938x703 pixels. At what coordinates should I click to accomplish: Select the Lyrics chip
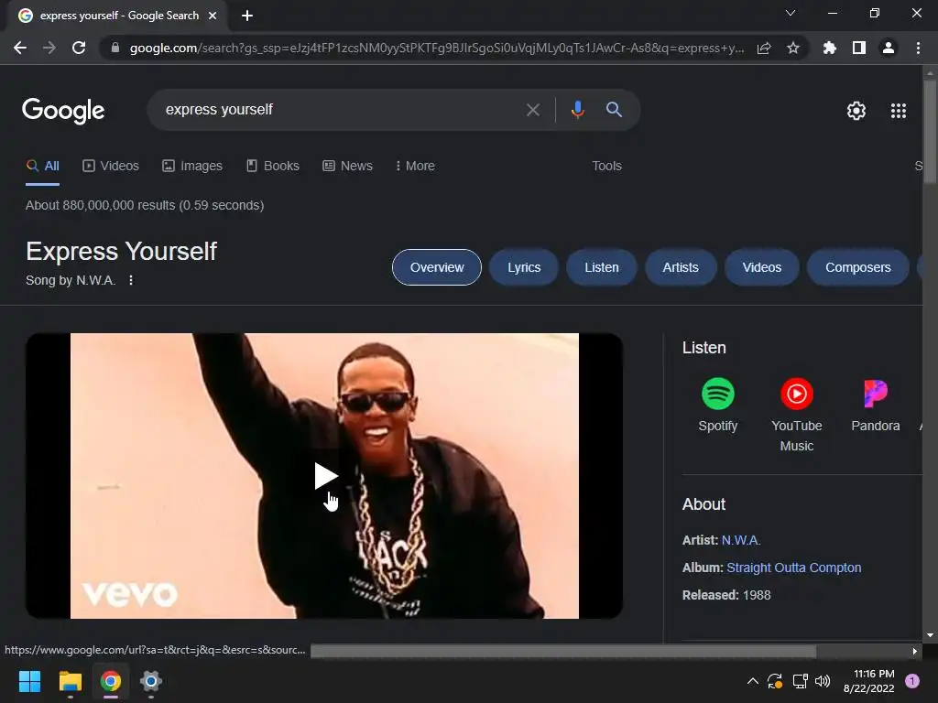(x=524, y=267)
